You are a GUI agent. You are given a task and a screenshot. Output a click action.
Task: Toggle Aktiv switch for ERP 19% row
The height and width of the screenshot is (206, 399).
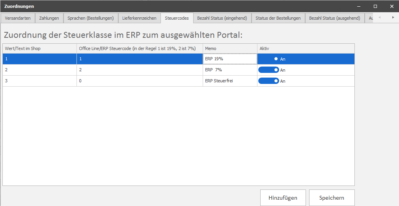pos(268,59)
